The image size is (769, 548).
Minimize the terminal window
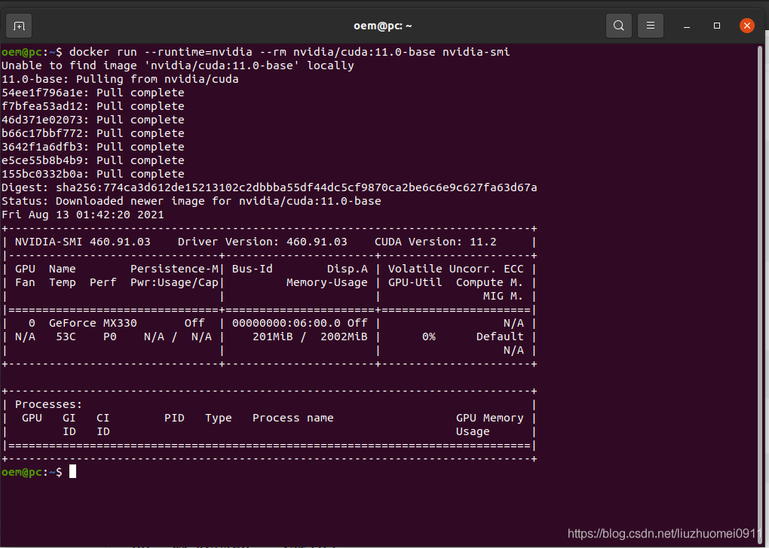[x=687, y=26]
